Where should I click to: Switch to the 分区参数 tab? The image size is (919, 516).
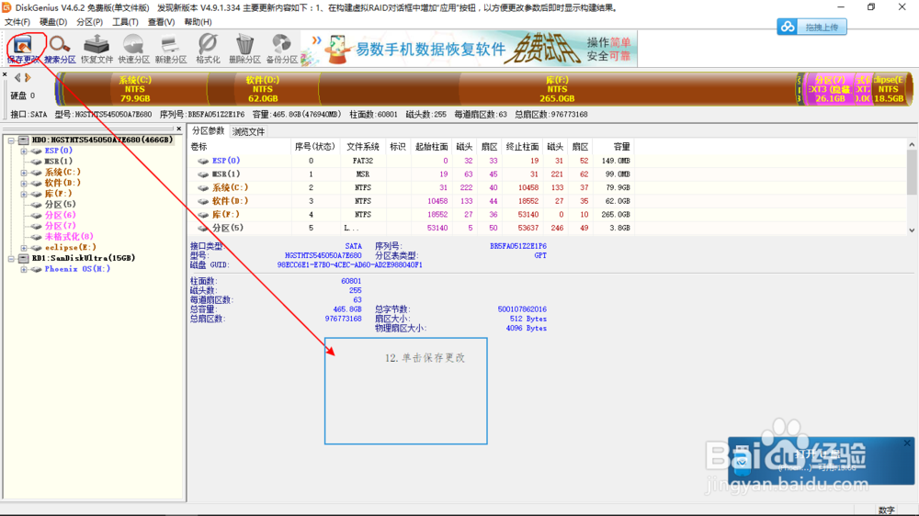(x=208, y=130)
